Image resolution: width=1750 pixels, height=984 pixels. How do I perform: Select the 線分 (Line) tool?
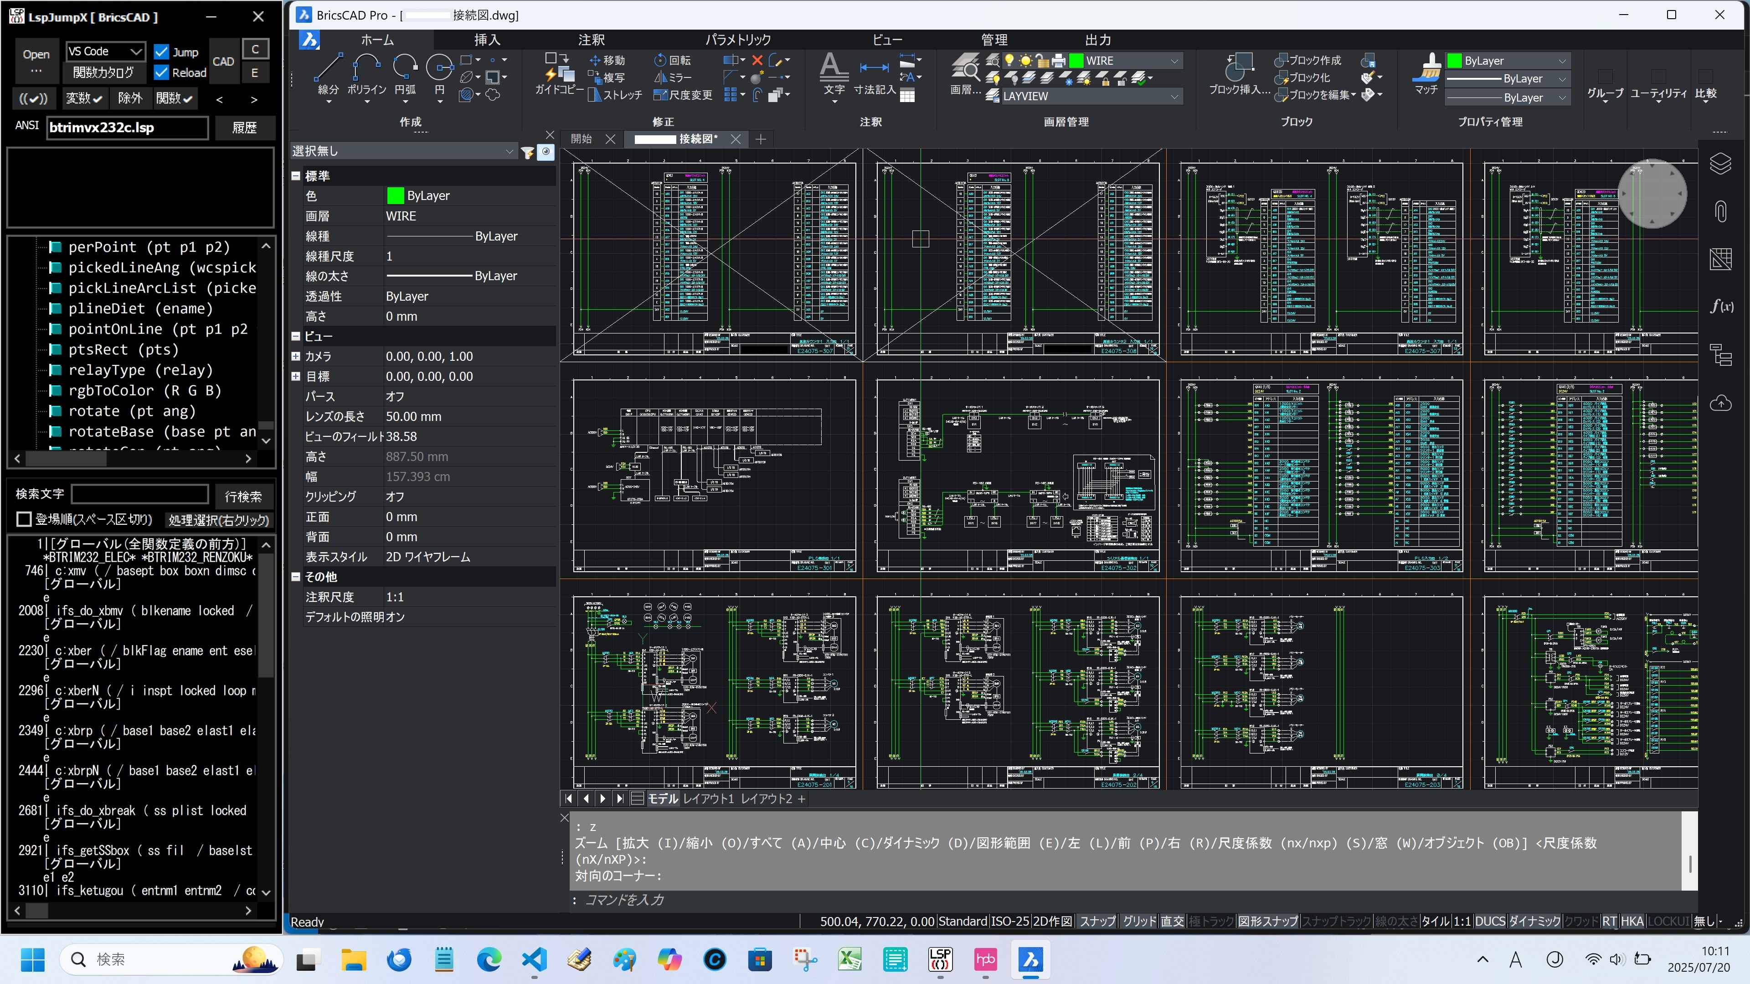328,73
